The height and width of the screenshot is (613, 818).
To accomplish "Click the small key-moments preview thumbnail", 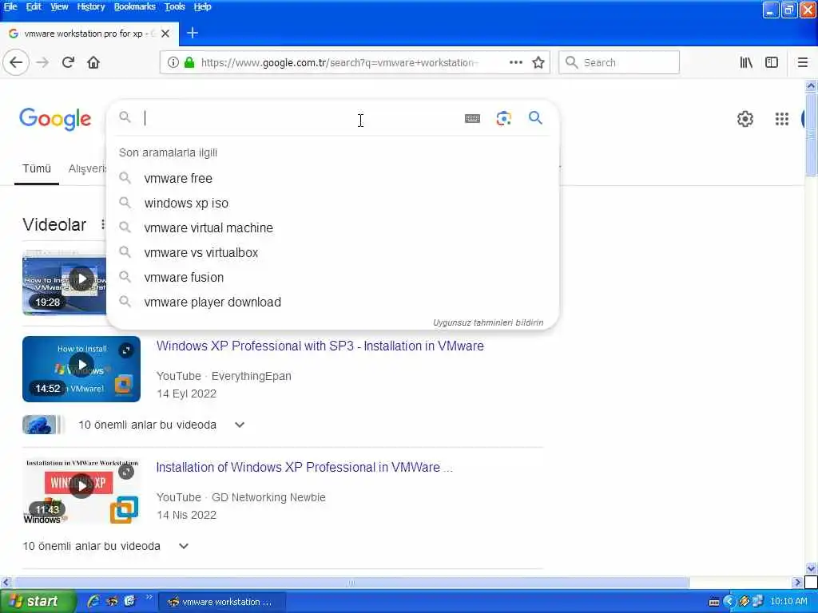I will click(42, 425).
